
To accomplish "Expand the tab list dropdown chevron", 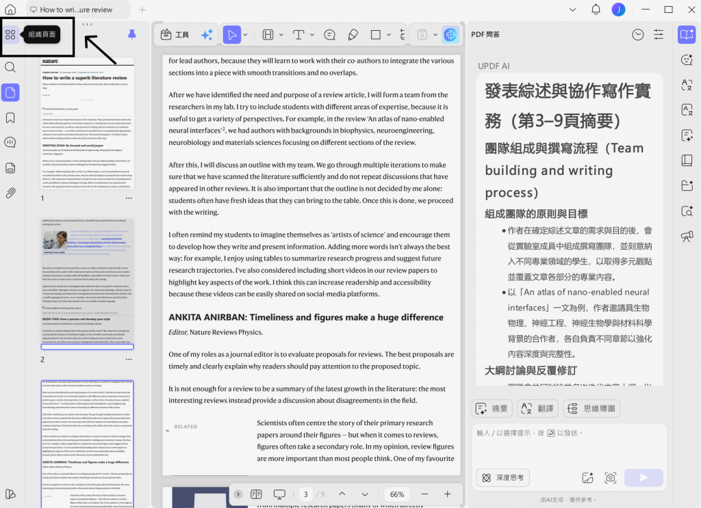I will 572,10.
